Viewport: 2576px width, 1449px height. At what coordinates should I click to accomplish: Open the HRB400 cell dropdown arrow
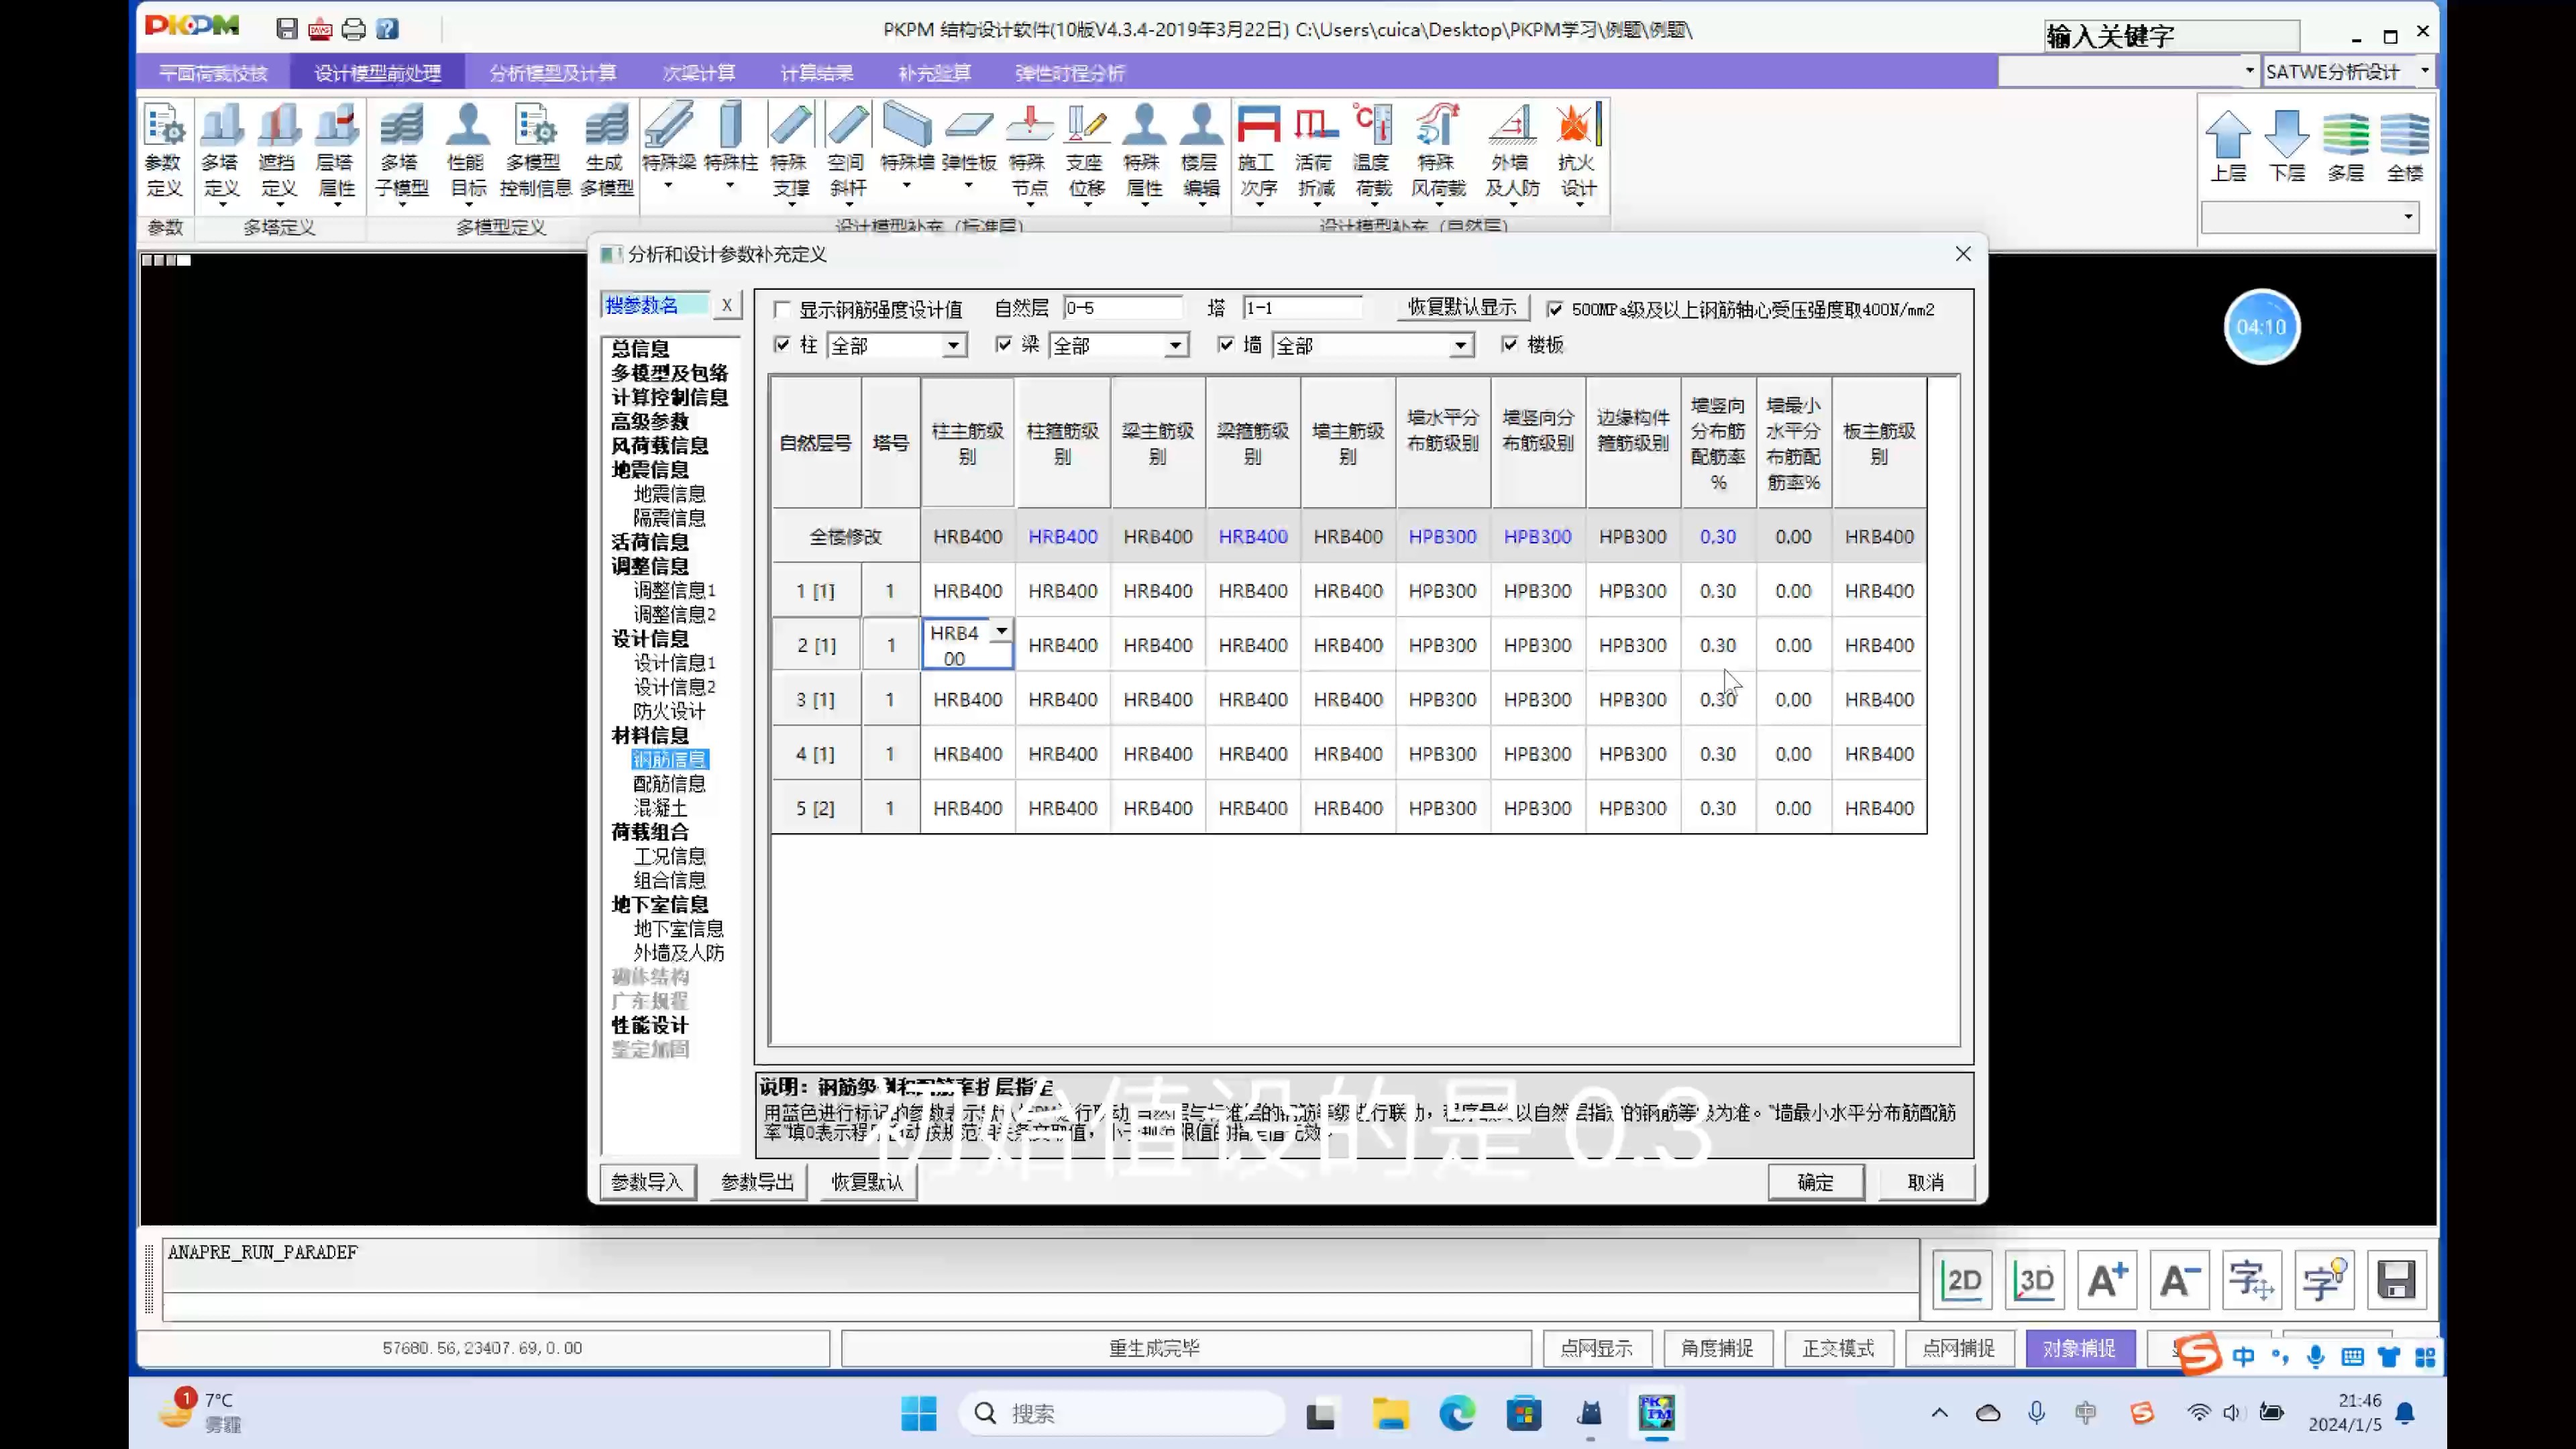pyautogui.click(x=1001, y=632)
